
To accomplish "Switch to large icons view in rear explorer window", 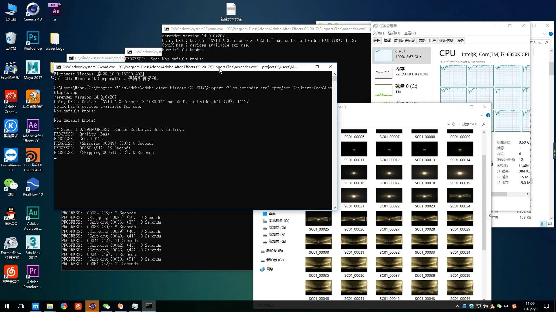I will click(x=549, y=224).
